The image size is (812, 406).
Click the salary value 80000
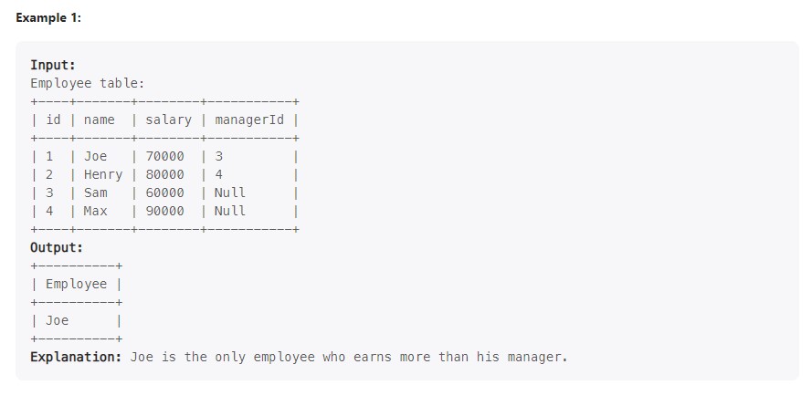tap(164, 174)
